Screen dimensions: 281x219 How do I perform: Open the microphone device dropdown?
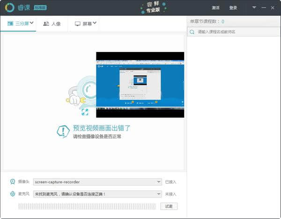click(159, 194)
